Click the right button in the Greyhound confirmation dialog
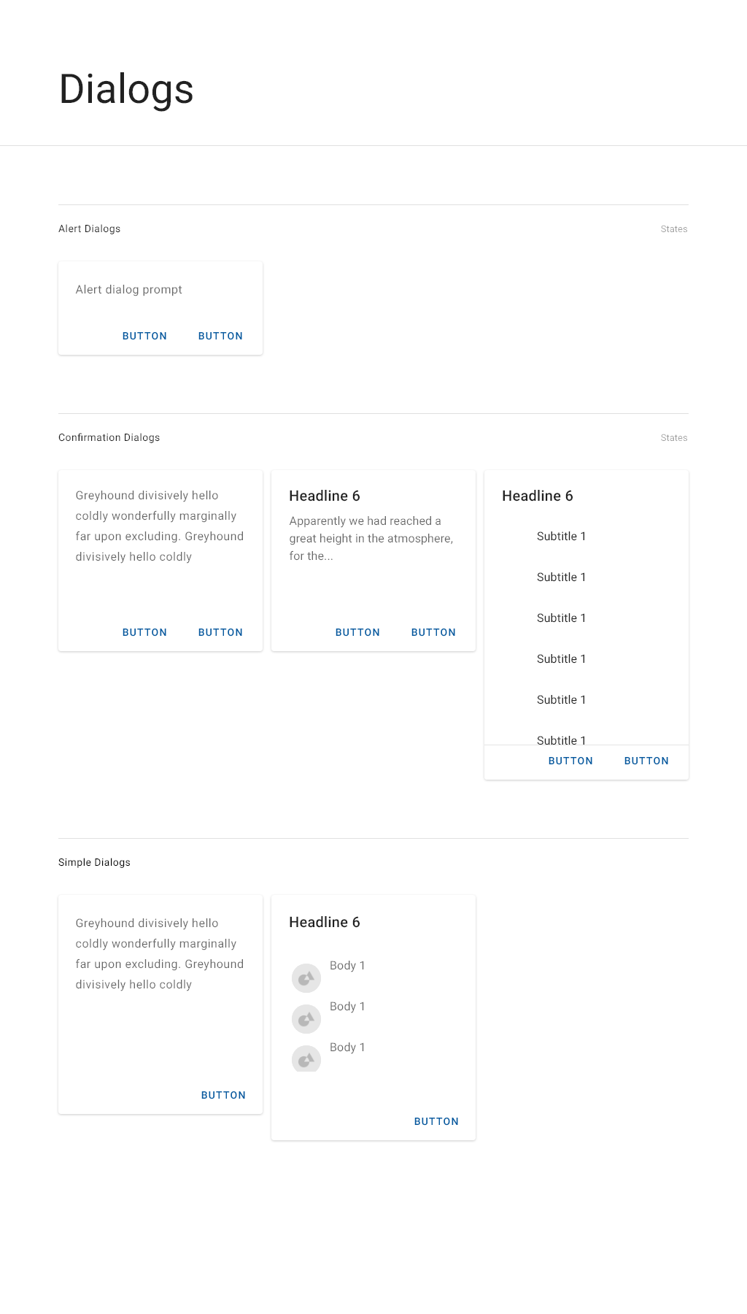This screenshot has width=747, height=1314. pyautogui.click(x=220, y=632)
